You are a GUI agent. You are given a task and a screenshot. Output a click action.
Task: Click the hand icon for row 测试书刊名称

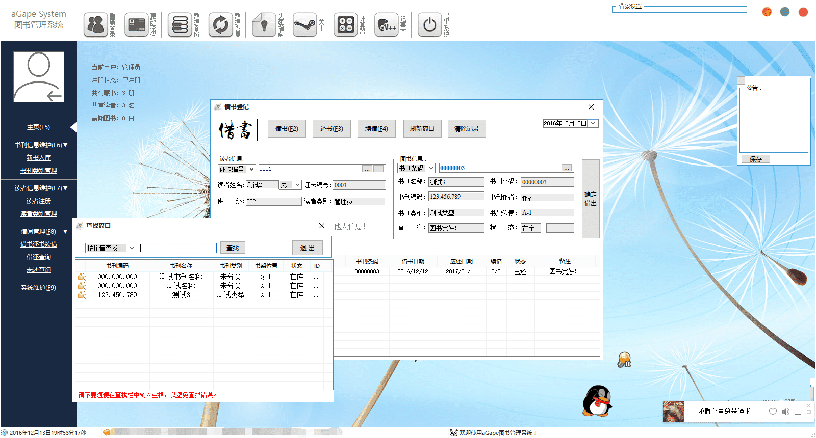(81, 277)
